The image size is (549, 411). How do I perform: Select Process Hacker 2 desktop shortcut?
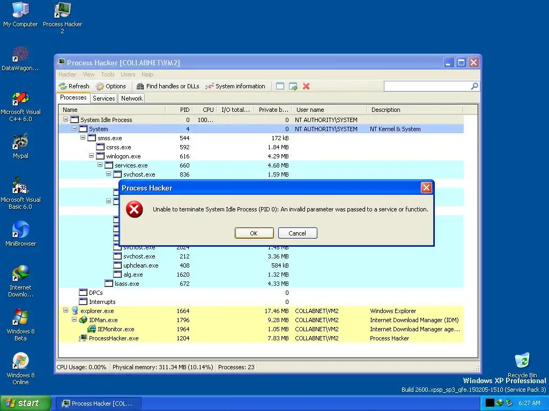pyautogui.click(x=62, y=18)
